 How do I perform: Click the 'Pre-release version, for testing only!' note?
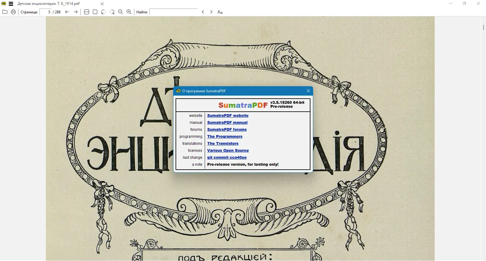(243, 164)
